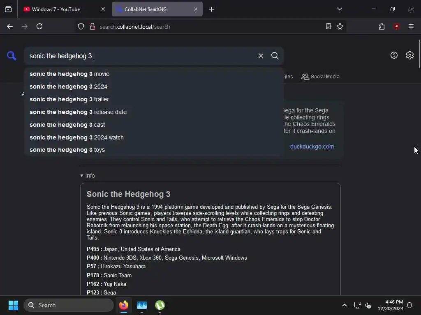The image size is (421, 315).
Task: Choose suggestion 'sonic the hedgehog 3 toys'
Action: click(154, 150)
